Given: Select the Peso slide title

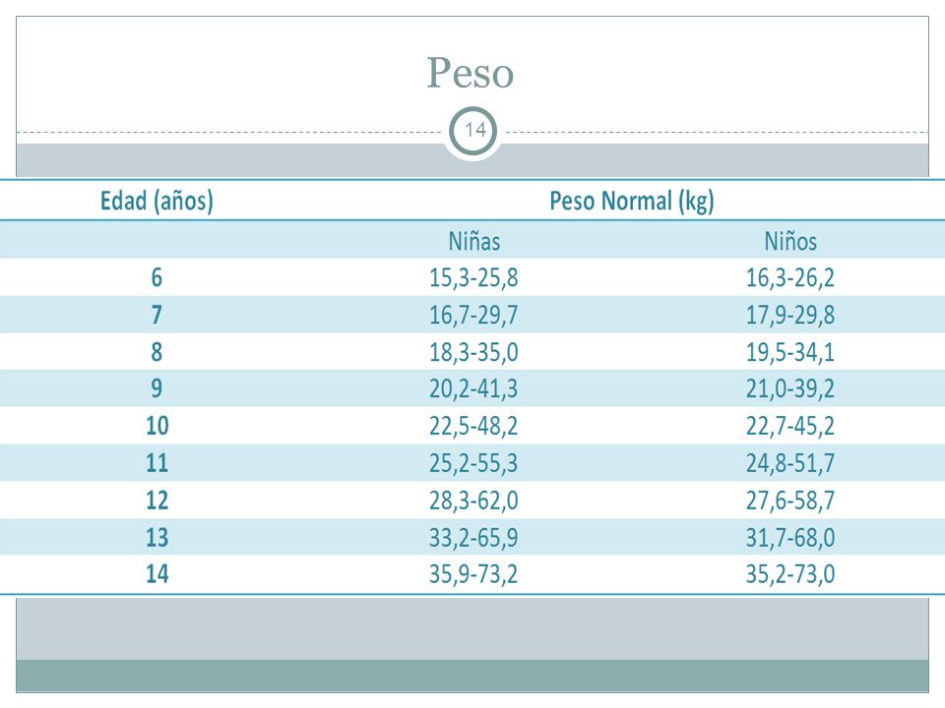Looking at the screenshot, I should pyautogui.click(x=471, y=73).
